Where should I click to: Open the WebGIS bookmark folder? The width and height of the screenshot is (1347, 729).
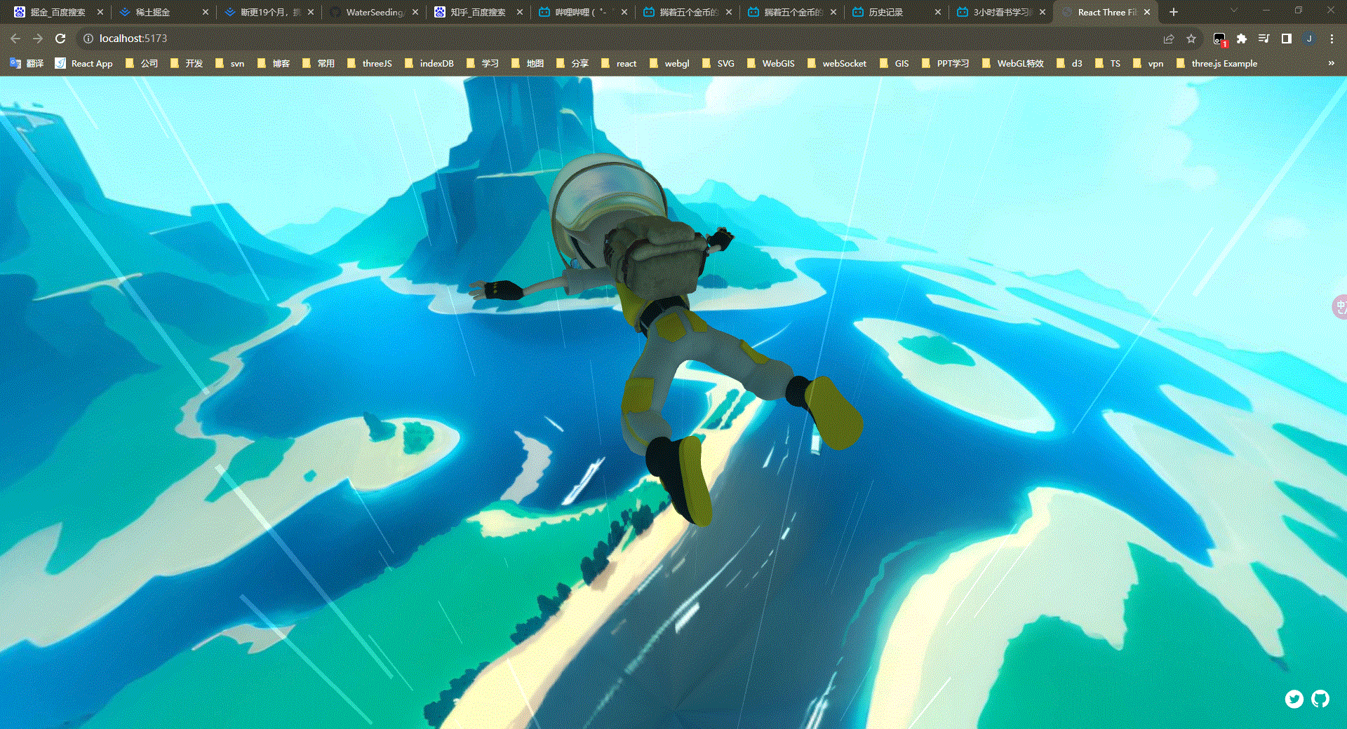[772, 63]
